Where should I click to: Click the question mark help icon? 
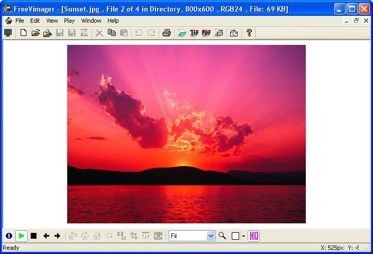(249, 33)
